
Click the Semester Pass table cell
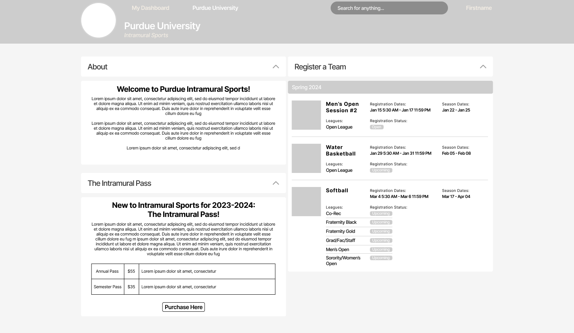click(x=107, y=287)
